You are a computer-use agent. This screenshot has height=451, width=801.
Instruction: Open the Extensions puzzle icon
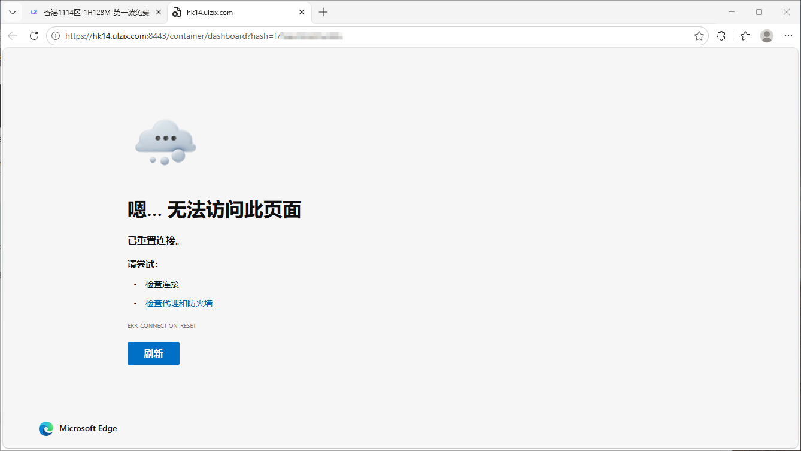coord(721,36)
